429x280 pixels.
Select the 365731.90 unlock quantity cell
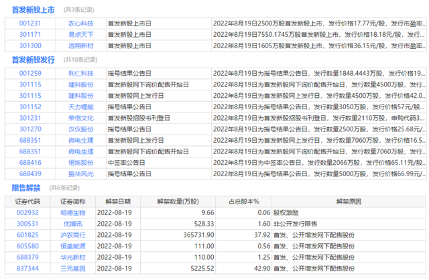178,235
